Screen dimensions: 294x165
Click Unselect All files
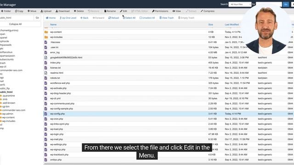coord(147,18)
